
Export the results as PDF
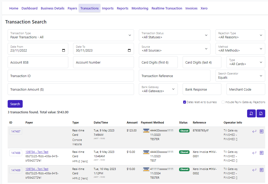pos(251,114)
